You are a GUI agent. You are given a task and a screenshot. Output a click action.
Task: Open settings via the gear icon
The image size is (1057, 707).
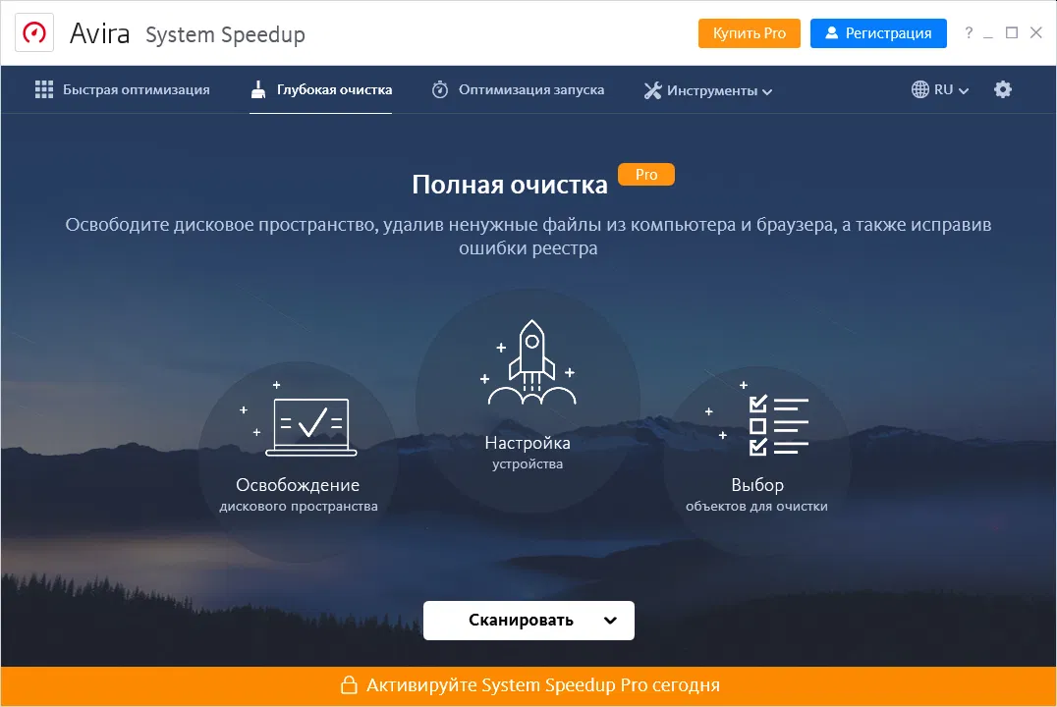coord(1002,89)
